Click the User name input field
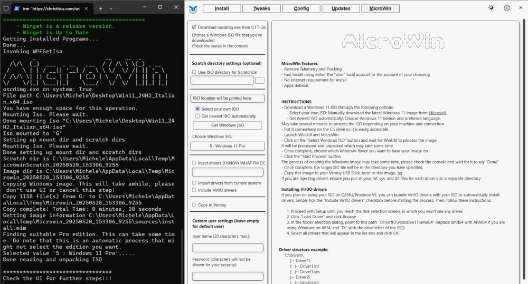528x284 pixels. 228,248
